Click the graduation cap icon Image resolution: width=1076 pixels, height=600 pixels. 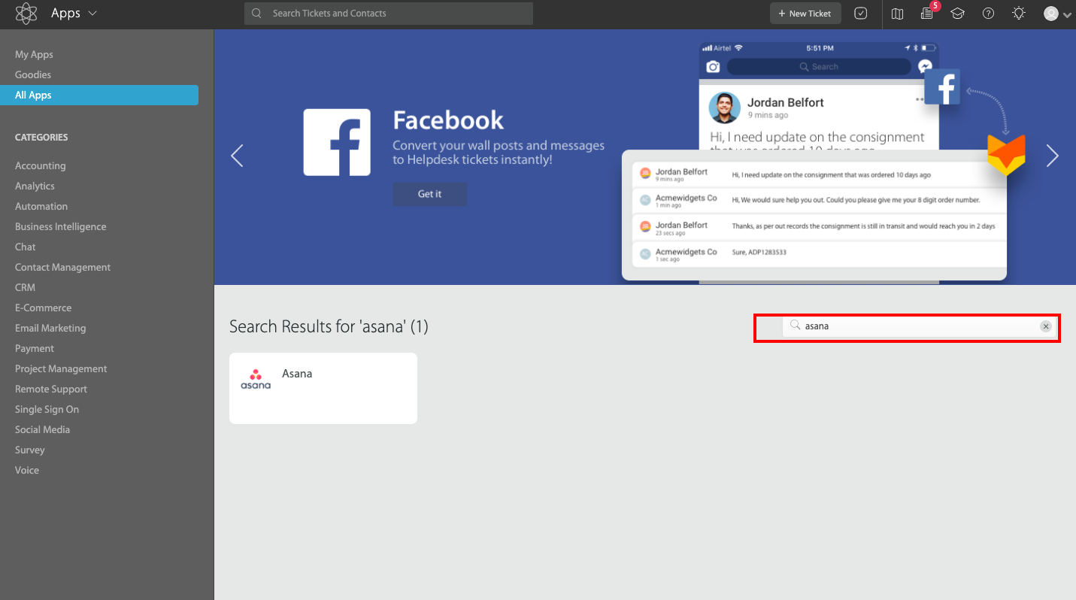957,14
